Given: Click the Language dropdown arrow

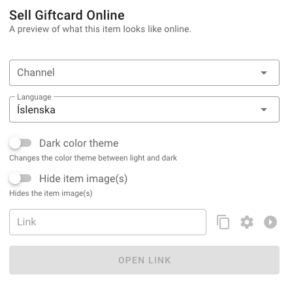Looking at the screenshot, I should pyautogui.click(x=264, y=109).
